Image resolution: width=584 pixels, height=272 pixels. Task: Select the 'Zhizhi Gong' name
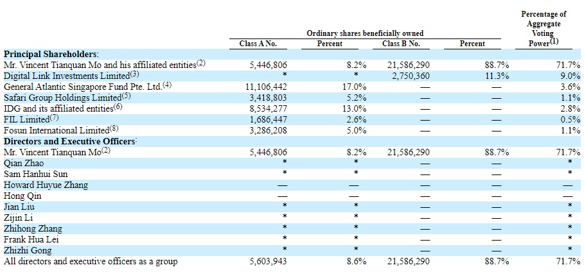tap(28, 250)
